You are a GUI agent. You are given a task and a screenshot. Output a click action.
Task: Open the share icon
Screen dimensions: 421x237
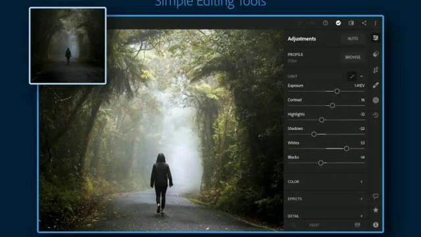click(364, 23)
